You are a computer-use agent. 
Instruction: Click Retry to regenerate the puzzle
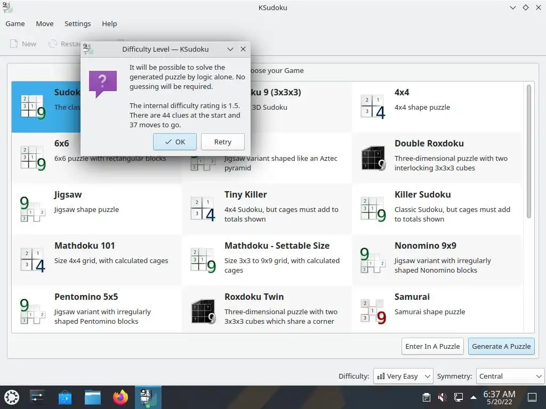[x=222, y=142]
